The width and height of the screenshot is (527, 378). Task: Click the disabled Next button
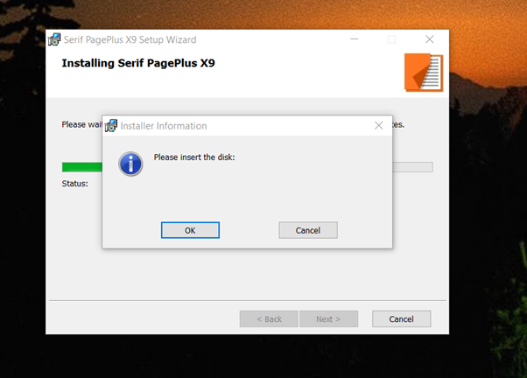point(328,318)
